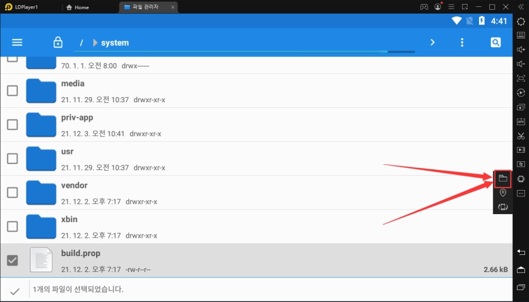Click the battery charging status icon
The width and height of the screenshot is (529, 302).
(482, 21)
